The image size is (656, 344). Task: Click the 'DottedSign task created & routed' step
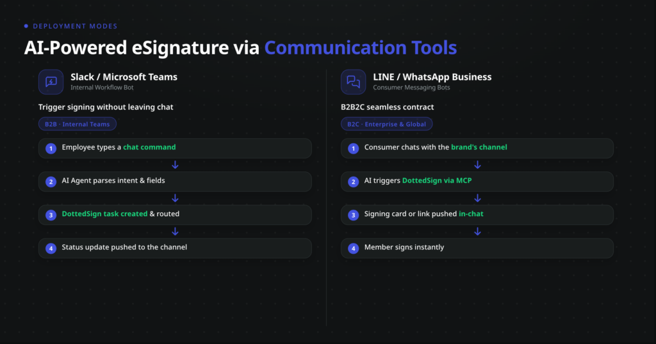pyautogui.click(x=175, y=215)
